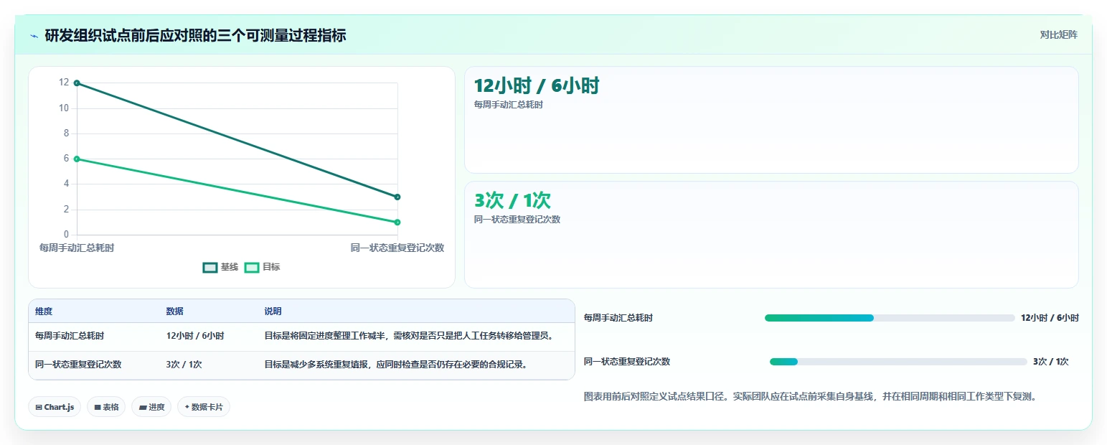The height and width of the screenshot is (445, 1107).
Task: Click the explanation starting 目标是将固定进度整理工作减半
Action: point(410,336)
